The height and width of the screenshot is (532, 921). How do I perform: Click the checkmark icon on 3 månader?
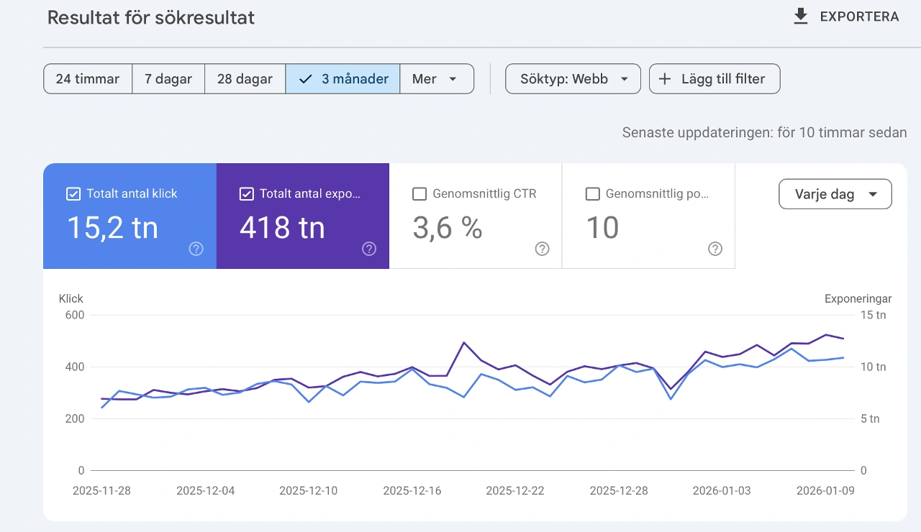(x=305, y=79)
